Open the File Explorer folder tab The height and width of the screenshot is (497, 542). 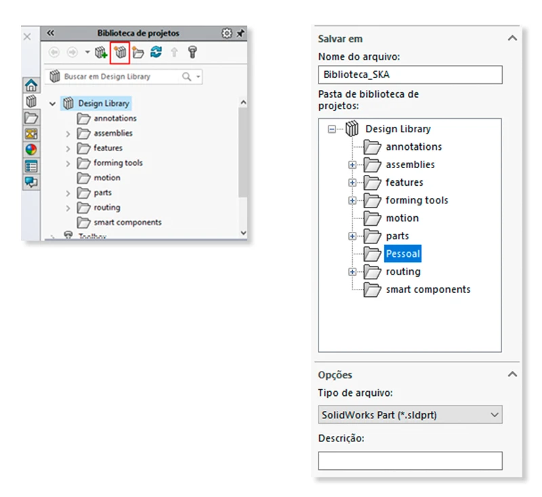point(31,118)
